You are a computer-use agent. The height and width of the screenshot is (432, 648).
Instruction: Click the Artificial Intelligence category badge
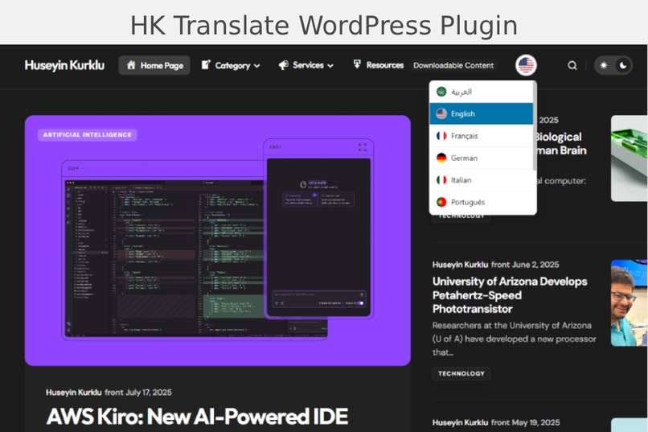point(87,135)
